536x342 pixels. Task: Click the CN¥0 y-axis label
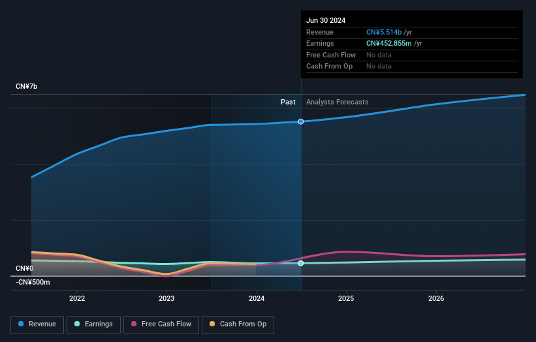[24, 268]
